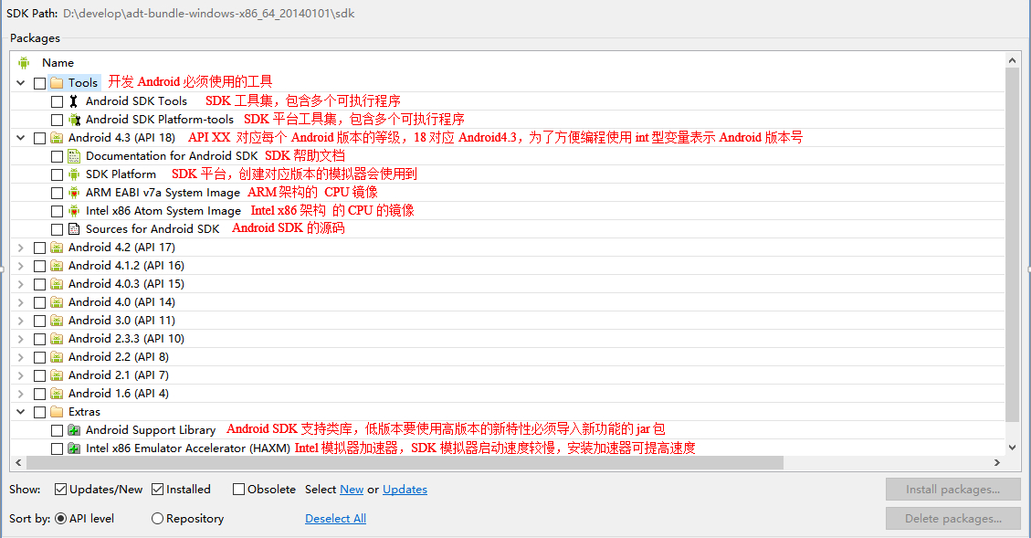The width and height of the screenshot is (1031, 538).
Task: Click the horizontal scrollbar thumb
Action: coord(405,462)
